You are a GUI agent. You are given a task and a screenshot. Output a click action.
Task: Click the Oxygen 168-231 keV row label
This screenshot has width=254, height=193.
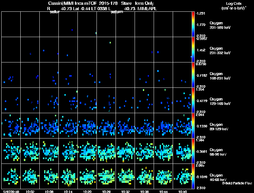[x=220, y=76]
